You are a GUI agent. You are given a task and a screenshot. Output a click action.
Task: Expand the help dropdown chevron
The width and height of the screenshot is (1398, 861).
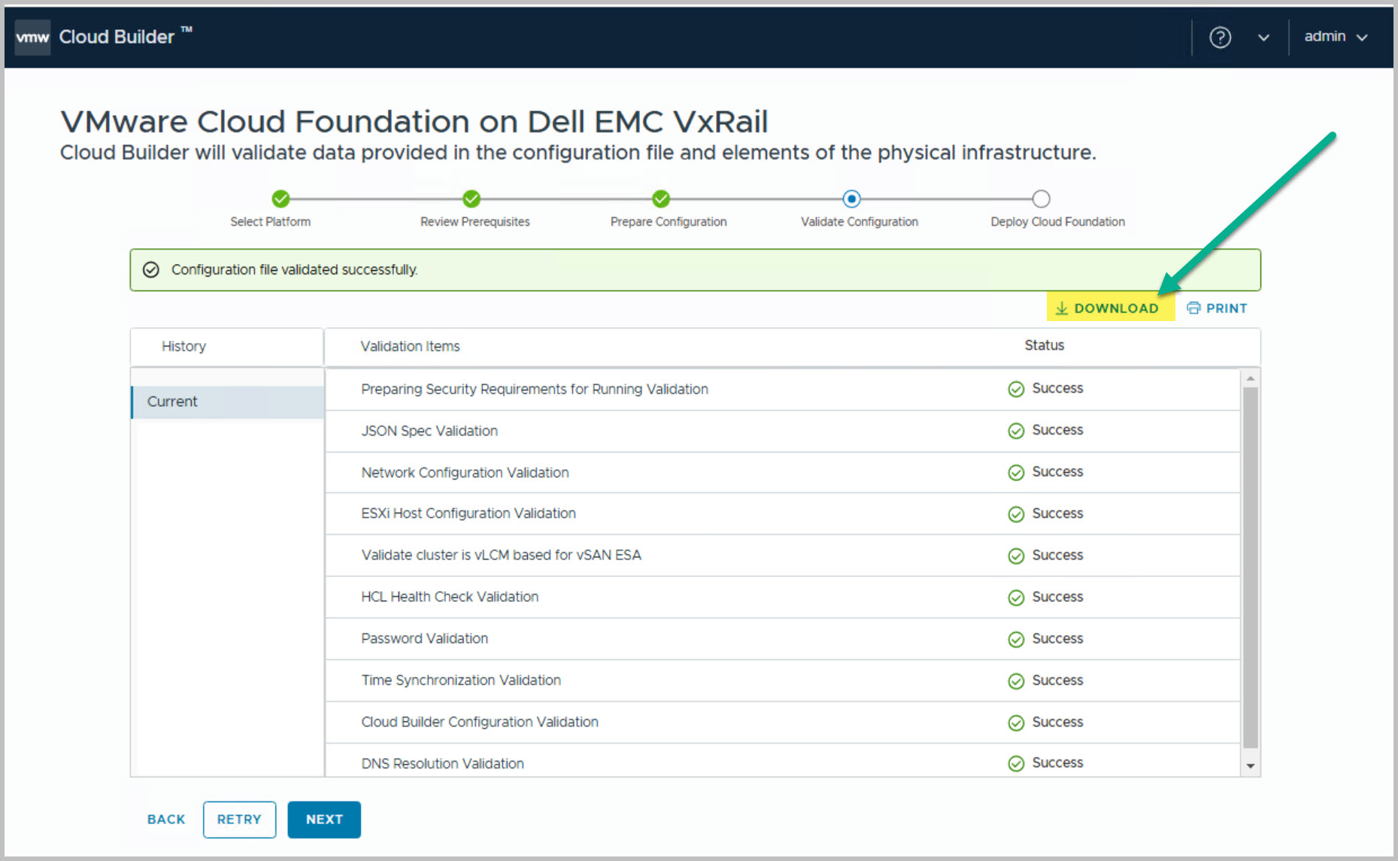click(x=1263, y=38)
